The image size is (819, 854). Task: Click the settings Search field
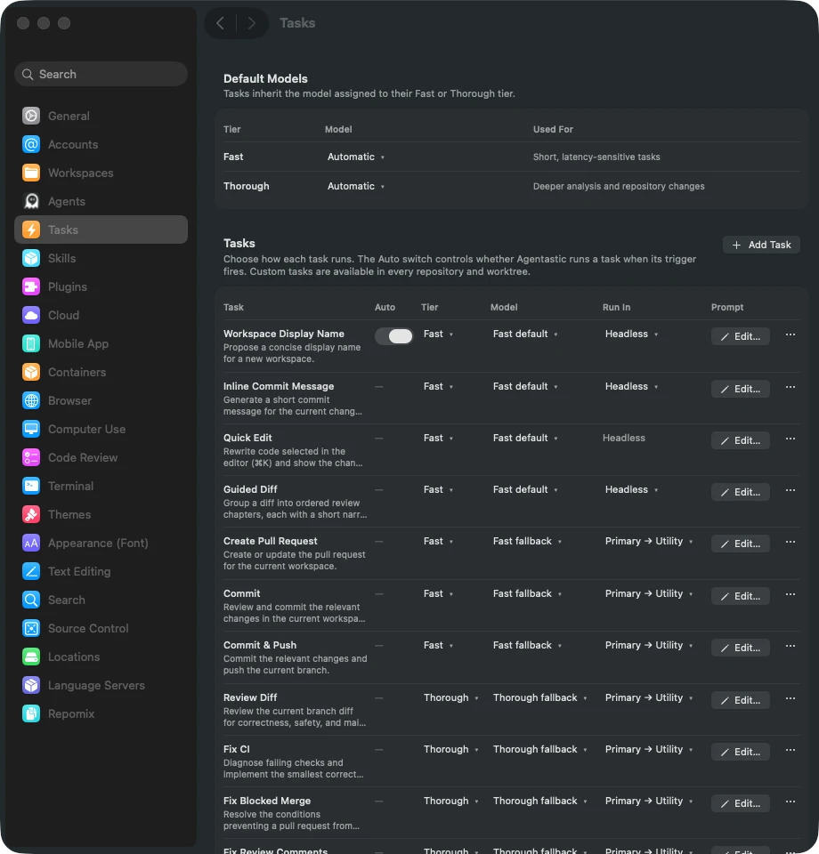(101, 74)
